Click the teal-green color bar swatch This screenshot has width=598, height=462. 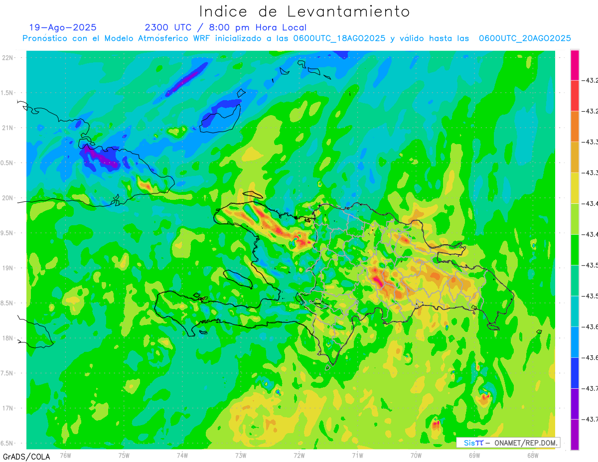[575, 281]
